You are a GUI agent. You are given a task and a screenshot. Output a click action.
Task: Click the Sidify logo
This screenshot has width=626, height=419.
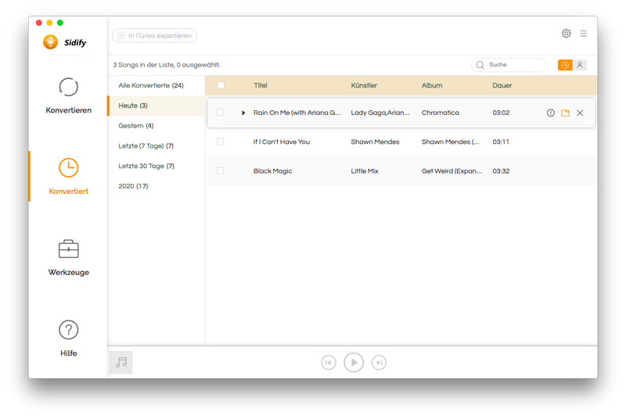pyautogui.click(x=65, y=42)
